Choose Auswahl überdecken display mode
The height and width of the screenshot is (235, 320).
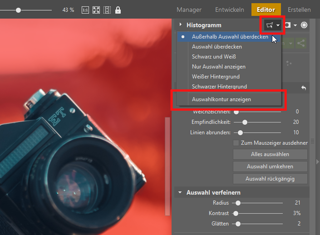(x=217, y=47)
